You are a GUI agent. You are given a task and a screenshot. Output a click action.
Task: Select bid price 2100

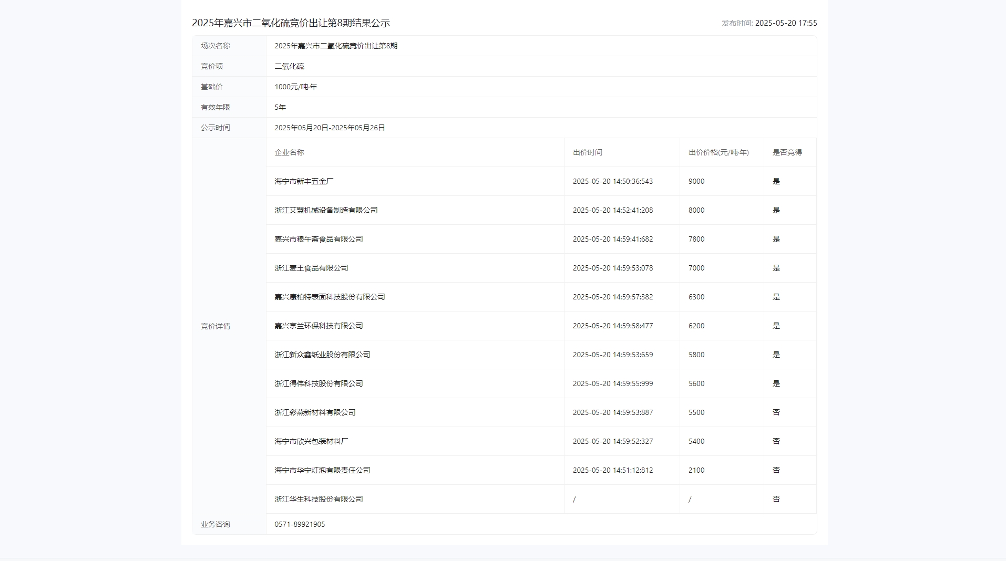coord(696,470)
